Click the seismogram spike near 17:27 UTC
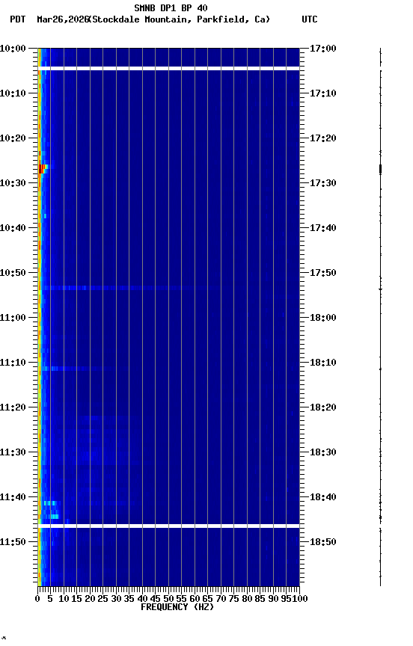The image size is (413, 646). [x=380, y=169]
